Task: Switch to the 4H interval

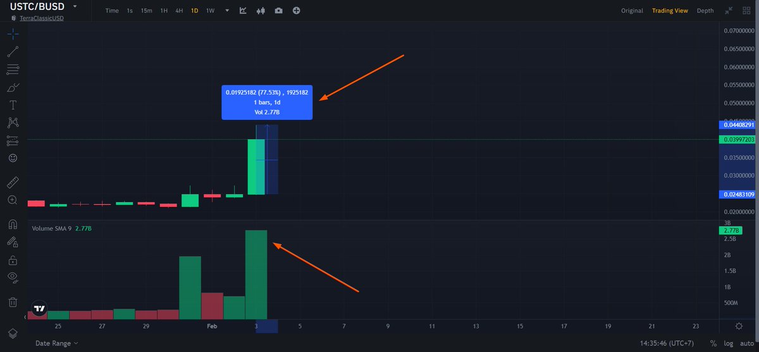Action: pos(179,11)
